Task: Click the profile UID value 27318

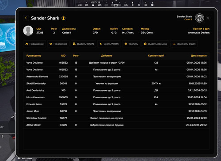Action: click(40, 33)
